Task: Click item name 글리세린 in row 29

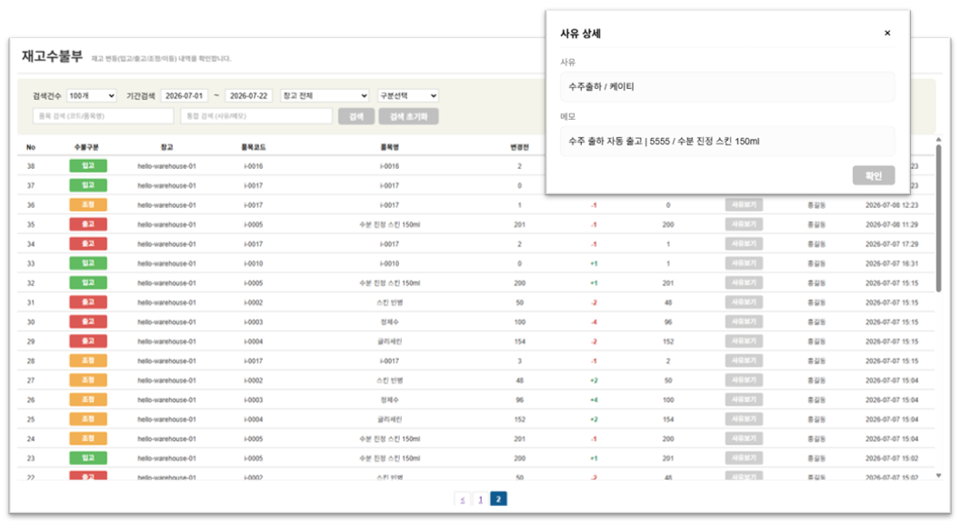Action: tap(390, 342)
